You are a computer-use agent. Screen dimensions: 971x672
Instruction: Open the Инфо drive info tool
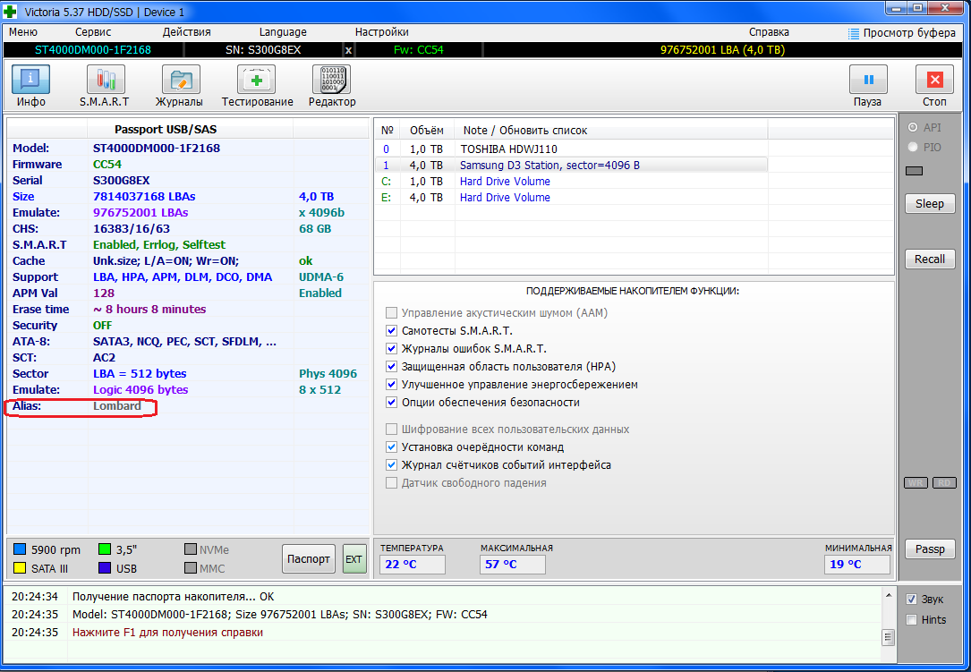(30, 86)
